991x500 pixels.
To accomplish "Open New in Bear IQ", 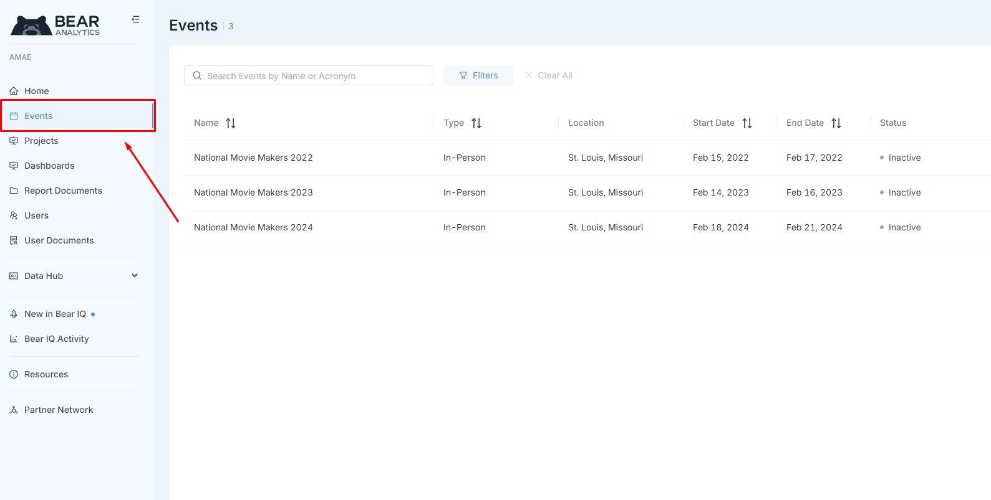I will tap(55, 314).
